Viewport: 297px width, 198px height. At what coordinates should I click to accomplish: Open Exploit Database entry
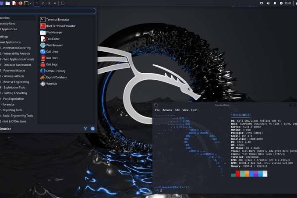point(53,77)
